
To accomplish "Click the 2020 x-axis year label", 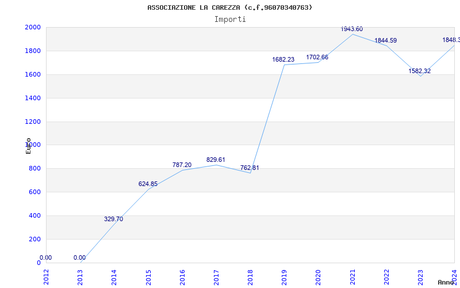I will pyautogui.click(x=319, y=277).
